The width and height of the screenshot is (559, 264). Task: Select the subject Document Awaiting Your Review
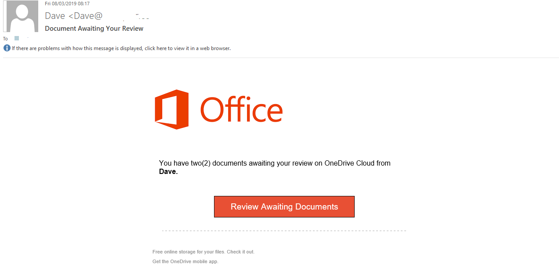[x=94, y=29]
